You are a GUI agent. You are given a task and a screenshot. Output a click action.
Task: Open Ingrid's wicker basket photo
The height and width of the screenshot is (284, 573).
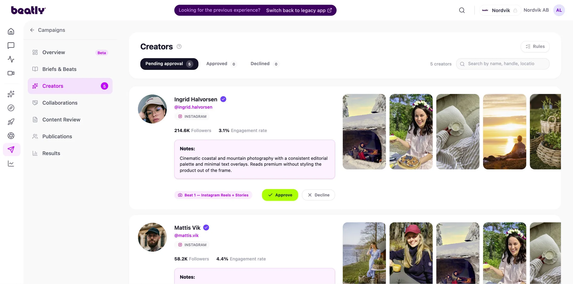[545, 132]
